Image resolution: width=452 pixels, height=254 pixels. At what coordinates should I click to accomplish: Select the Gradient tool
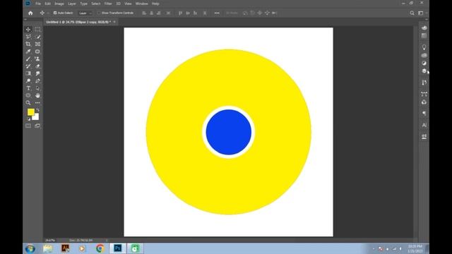tap(28, 73)
